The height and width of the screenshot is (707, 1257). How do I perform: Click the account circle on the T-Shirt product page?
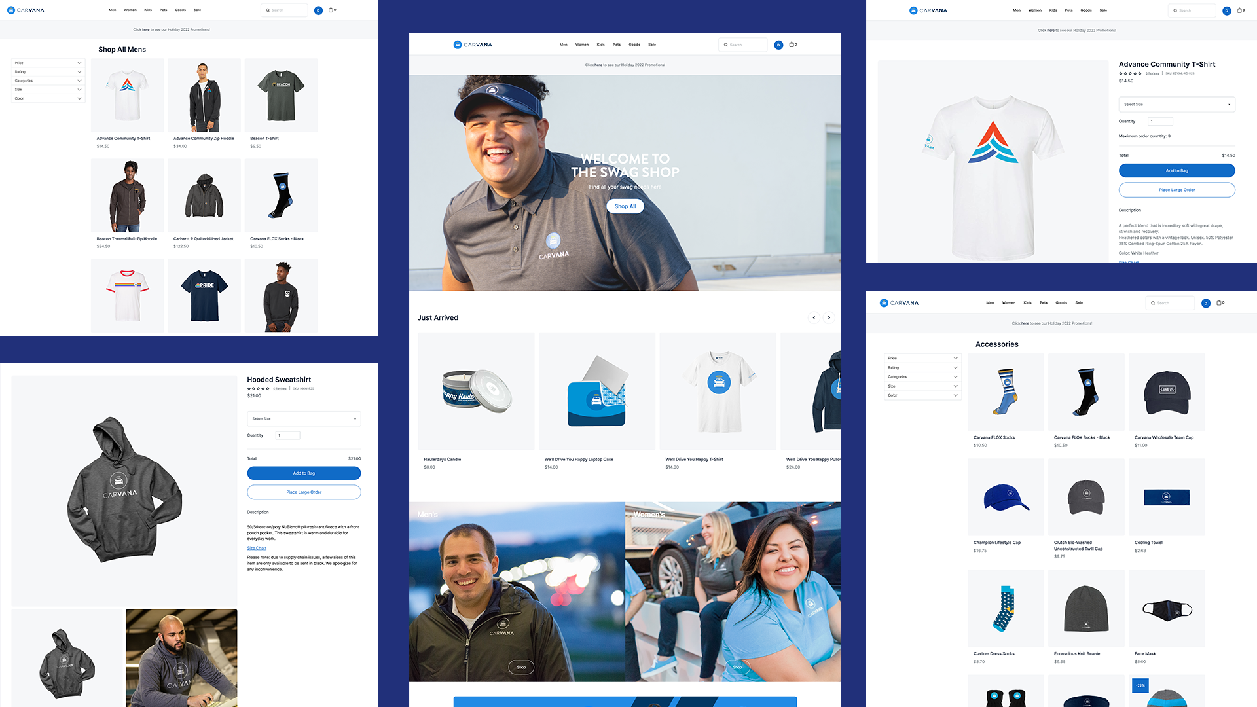click(1227, 10)
